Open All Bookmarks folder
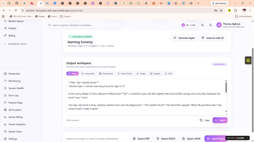 [243, 16]
